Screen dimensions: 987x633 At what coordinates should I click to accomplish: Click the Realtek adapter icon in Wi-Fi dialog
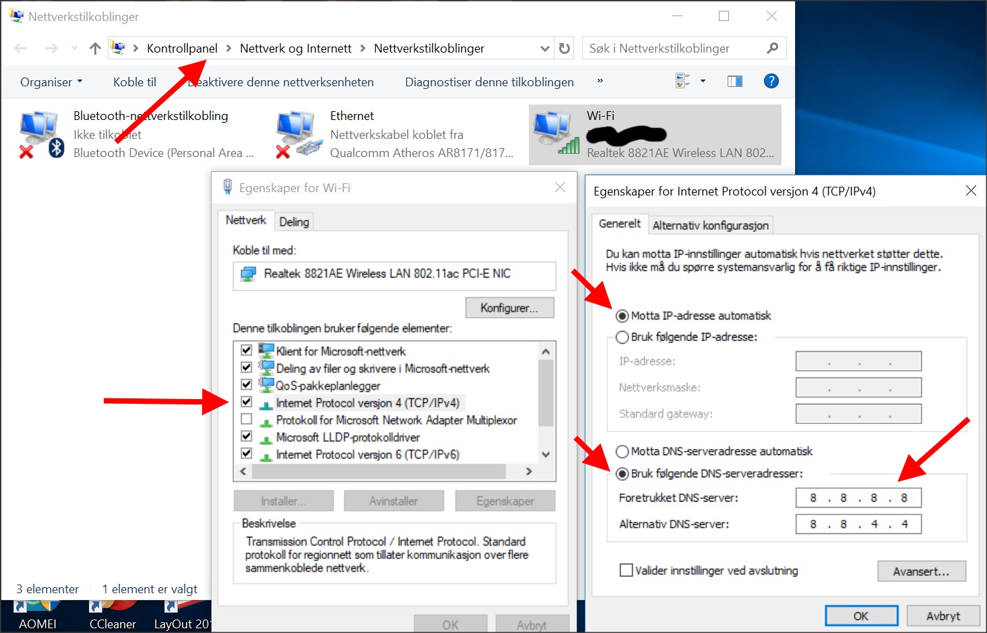(249, 274)
